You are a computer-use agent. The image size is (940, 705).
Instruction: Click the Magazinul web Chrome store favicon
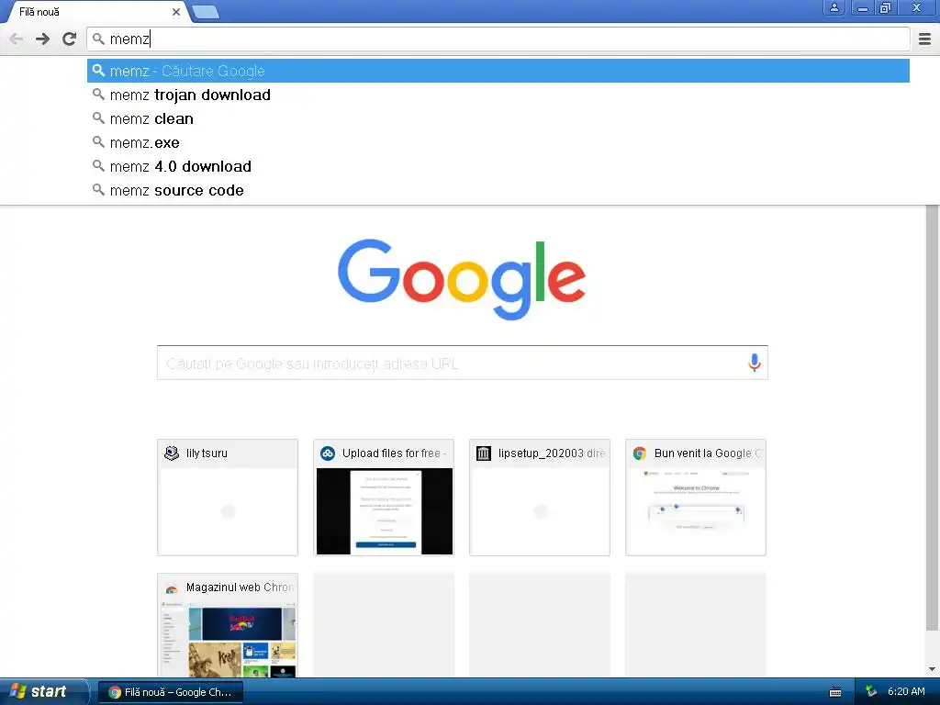pyautogui.click(x=172, y=587)
